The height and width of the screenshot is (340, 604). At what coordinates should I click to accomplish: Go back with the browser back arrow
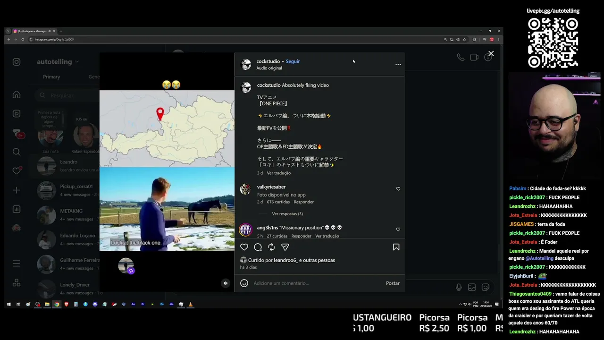coord(8,39)
